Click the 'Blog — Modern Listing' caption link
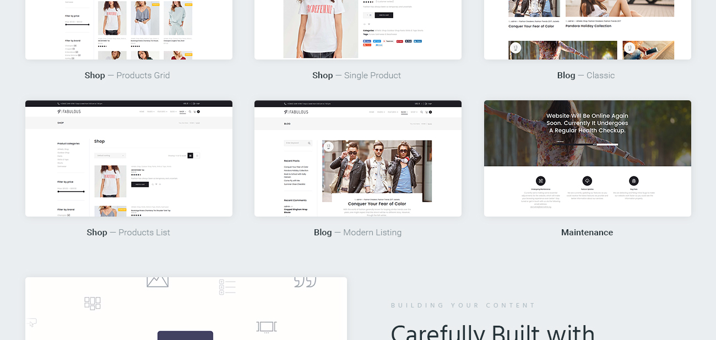 358,233
